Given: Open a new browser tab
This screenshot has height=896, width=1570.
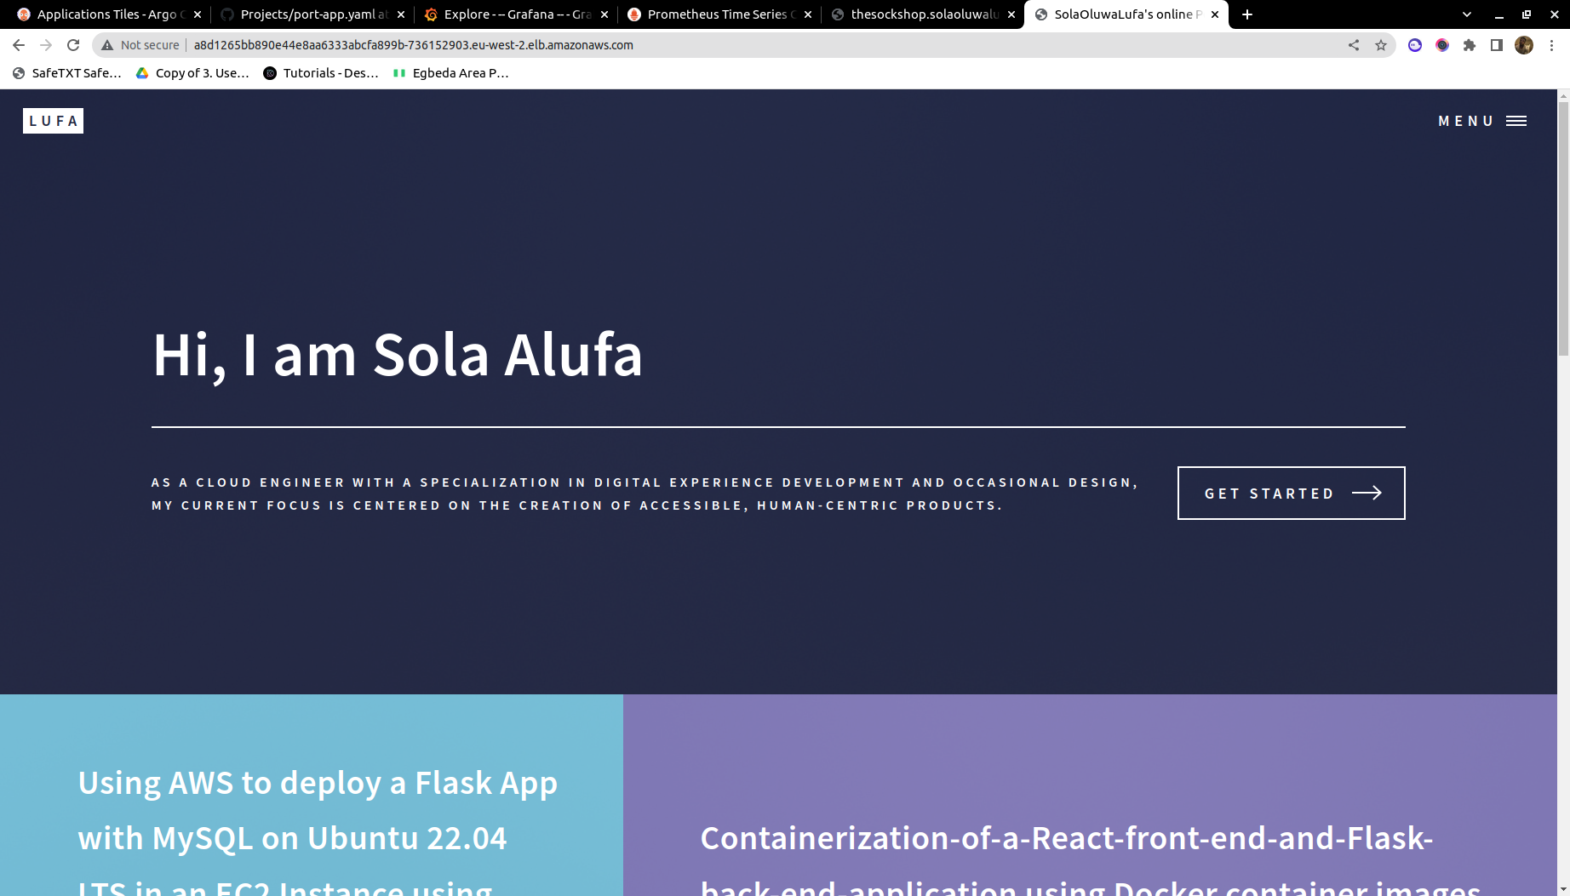Looking at the screenshot, I should pos(1247,14).
